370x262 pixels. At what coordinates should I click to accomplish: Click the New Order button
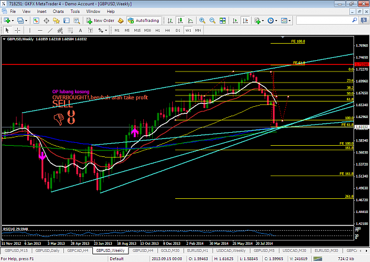click(100, 21)
